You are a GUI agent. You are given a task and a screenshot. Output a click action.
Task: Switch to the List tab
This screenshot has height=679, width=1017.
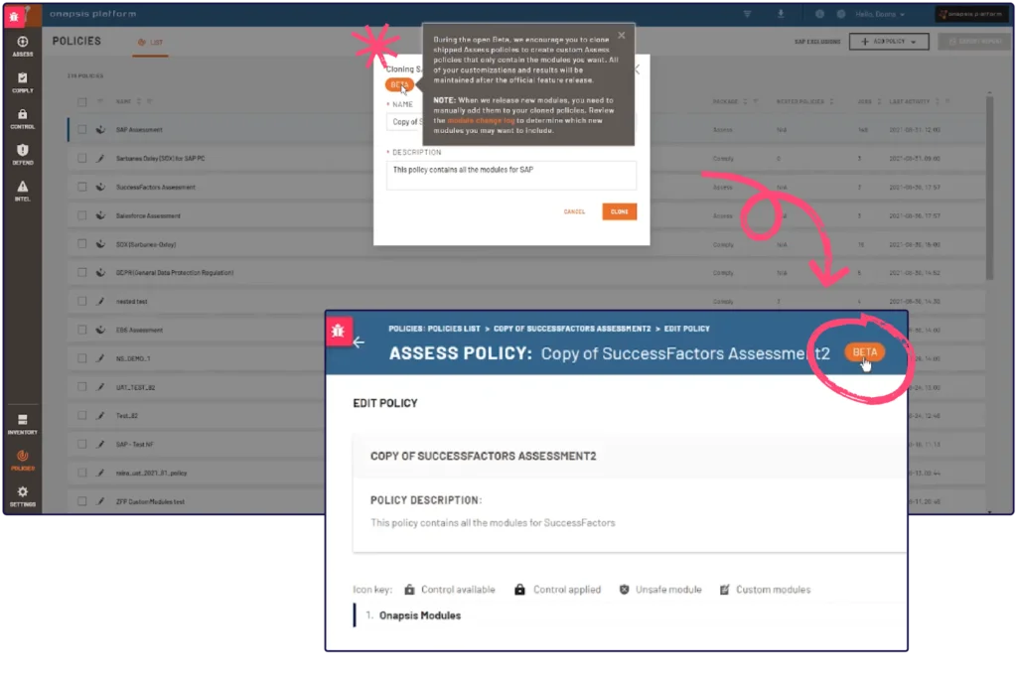click(x=151, y=43)
